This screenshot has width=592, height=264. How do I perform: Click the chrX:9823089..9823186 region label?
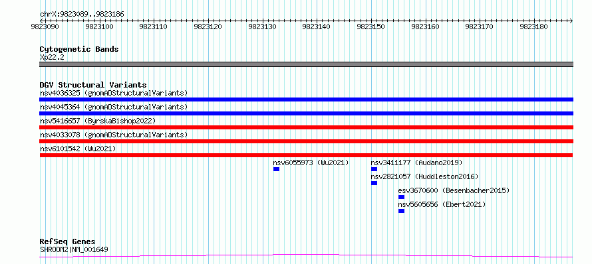tap(82, 15)
